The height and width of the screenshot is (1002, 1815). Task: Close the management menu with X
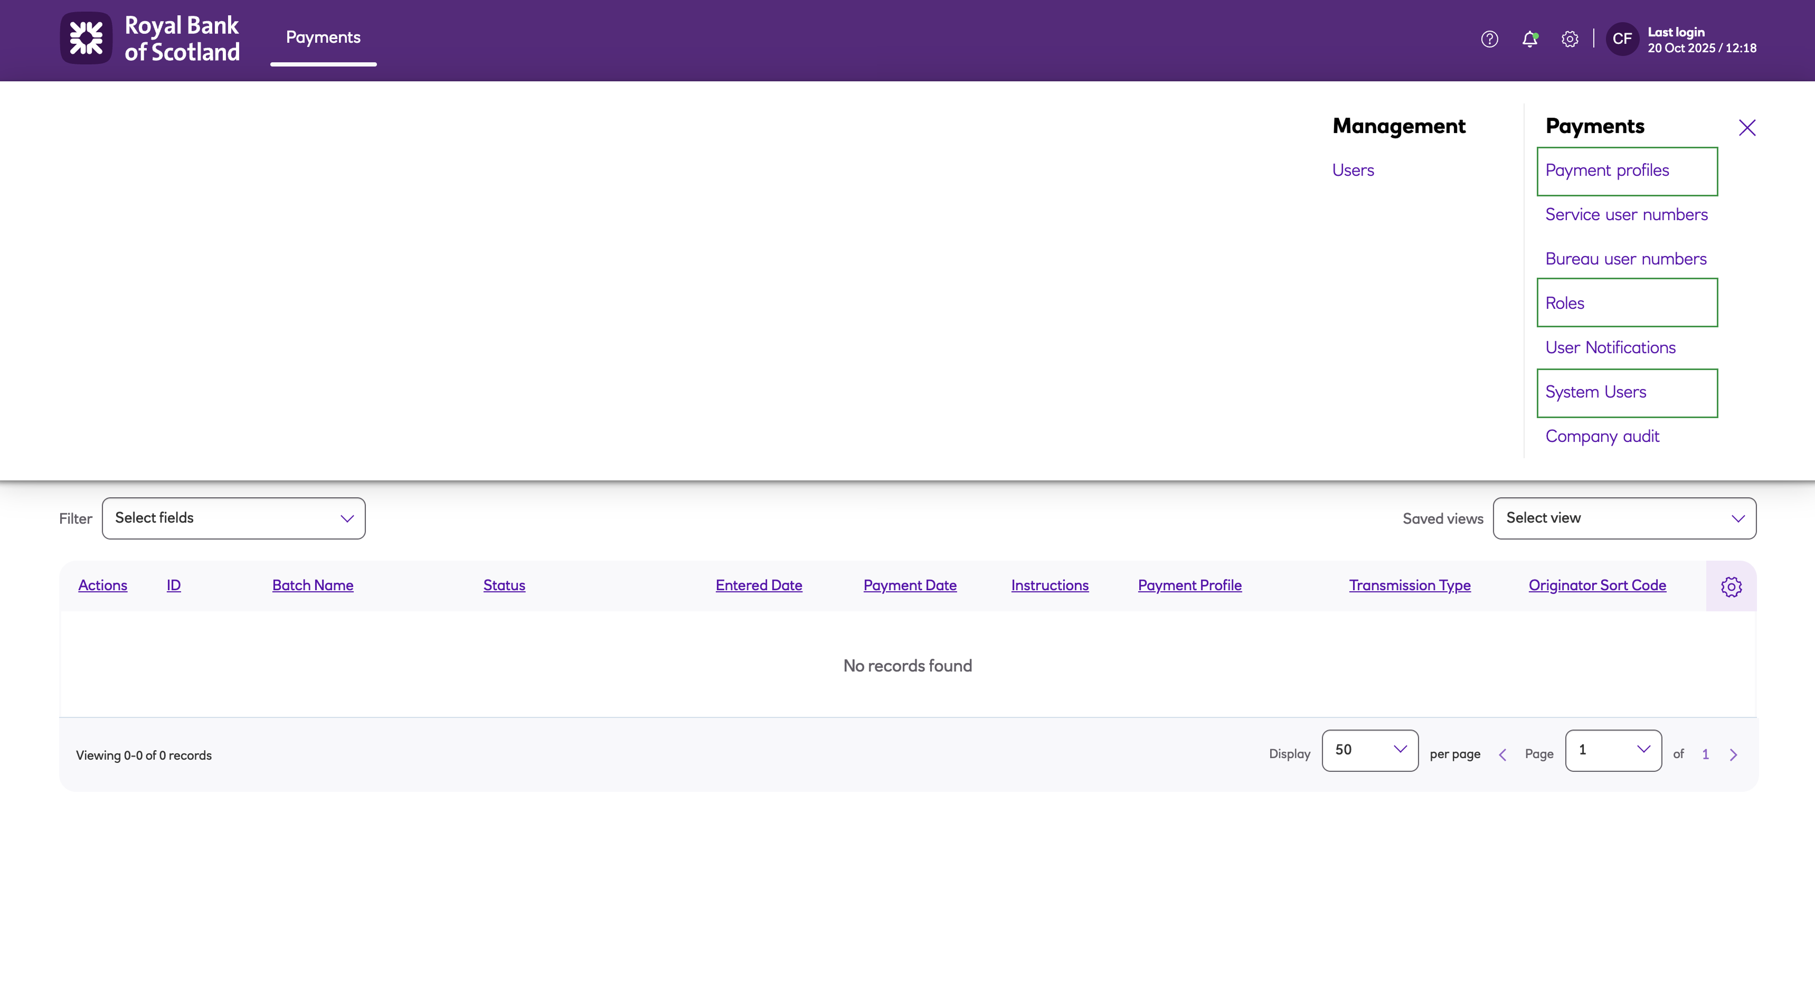[x=1747, y=128]
